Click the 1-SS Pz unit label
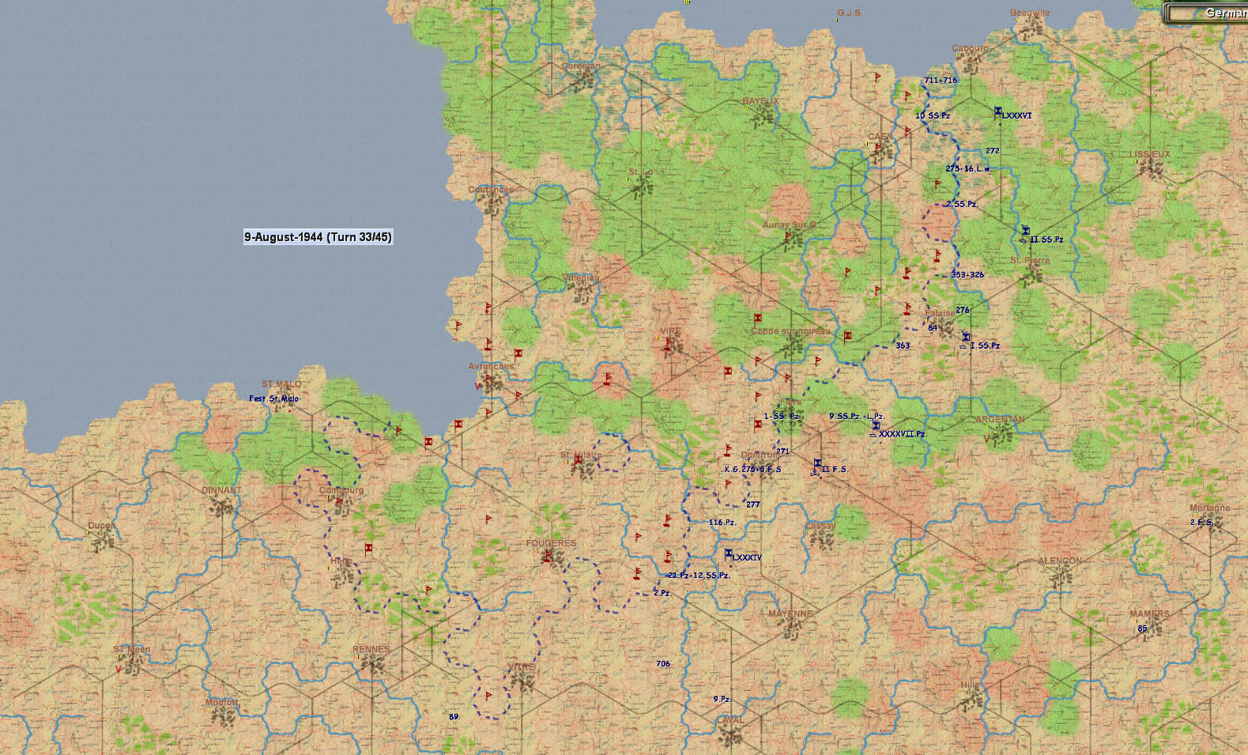Screen dimensions: 1248x755 [x=782, y=416]
